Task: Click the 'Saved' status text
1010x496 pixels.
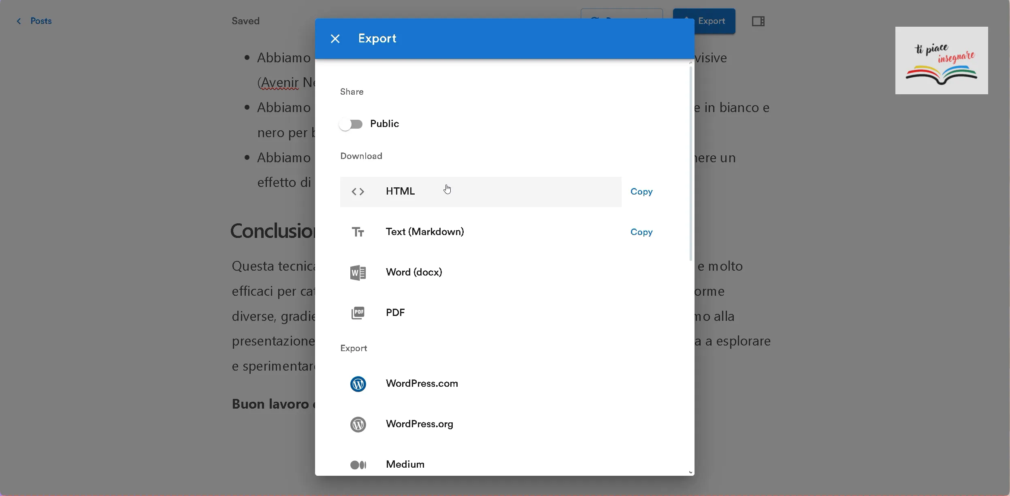Action: [245, 21]
